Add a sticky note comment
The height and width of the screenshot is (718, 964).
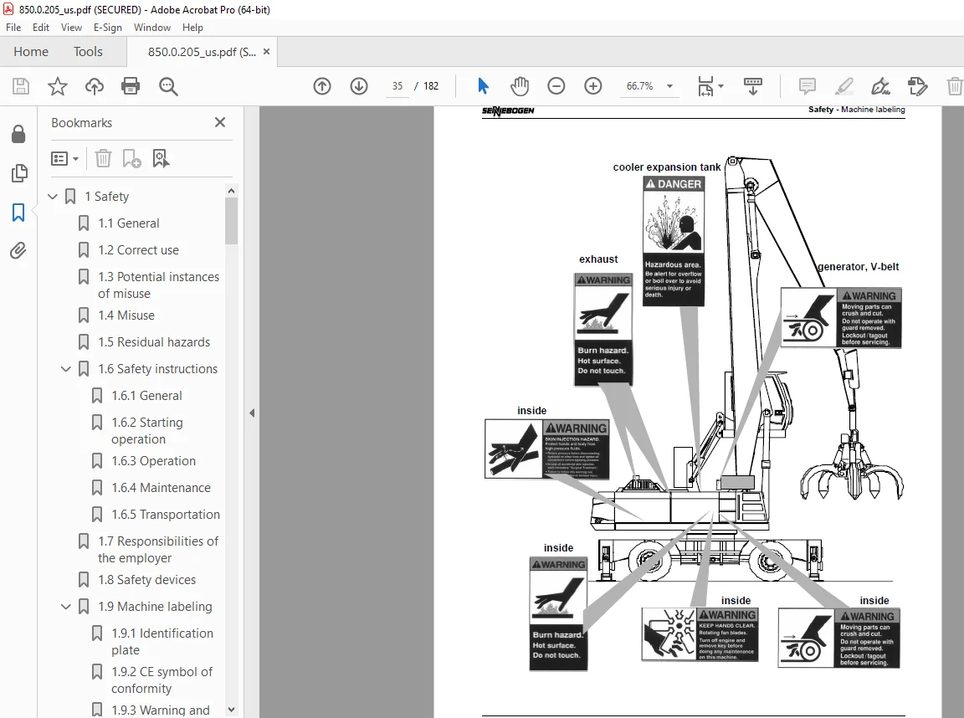pos(808,86)
